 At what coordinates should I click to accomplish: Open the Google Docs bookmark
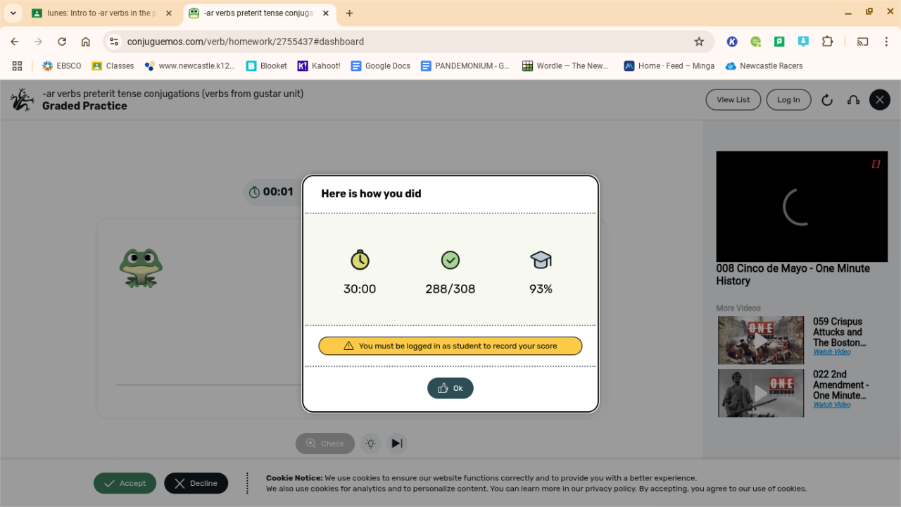click(381, 66)
